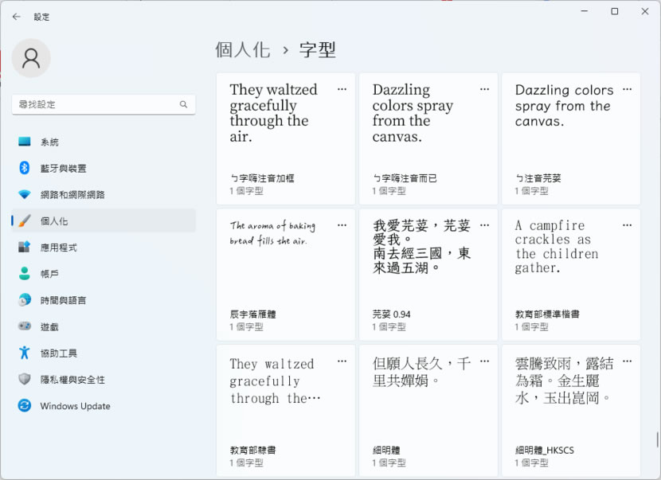Open more options for 細明體_HKSCS font
The height and width of the screenshot is (480, 661).
tap(627, 361)
